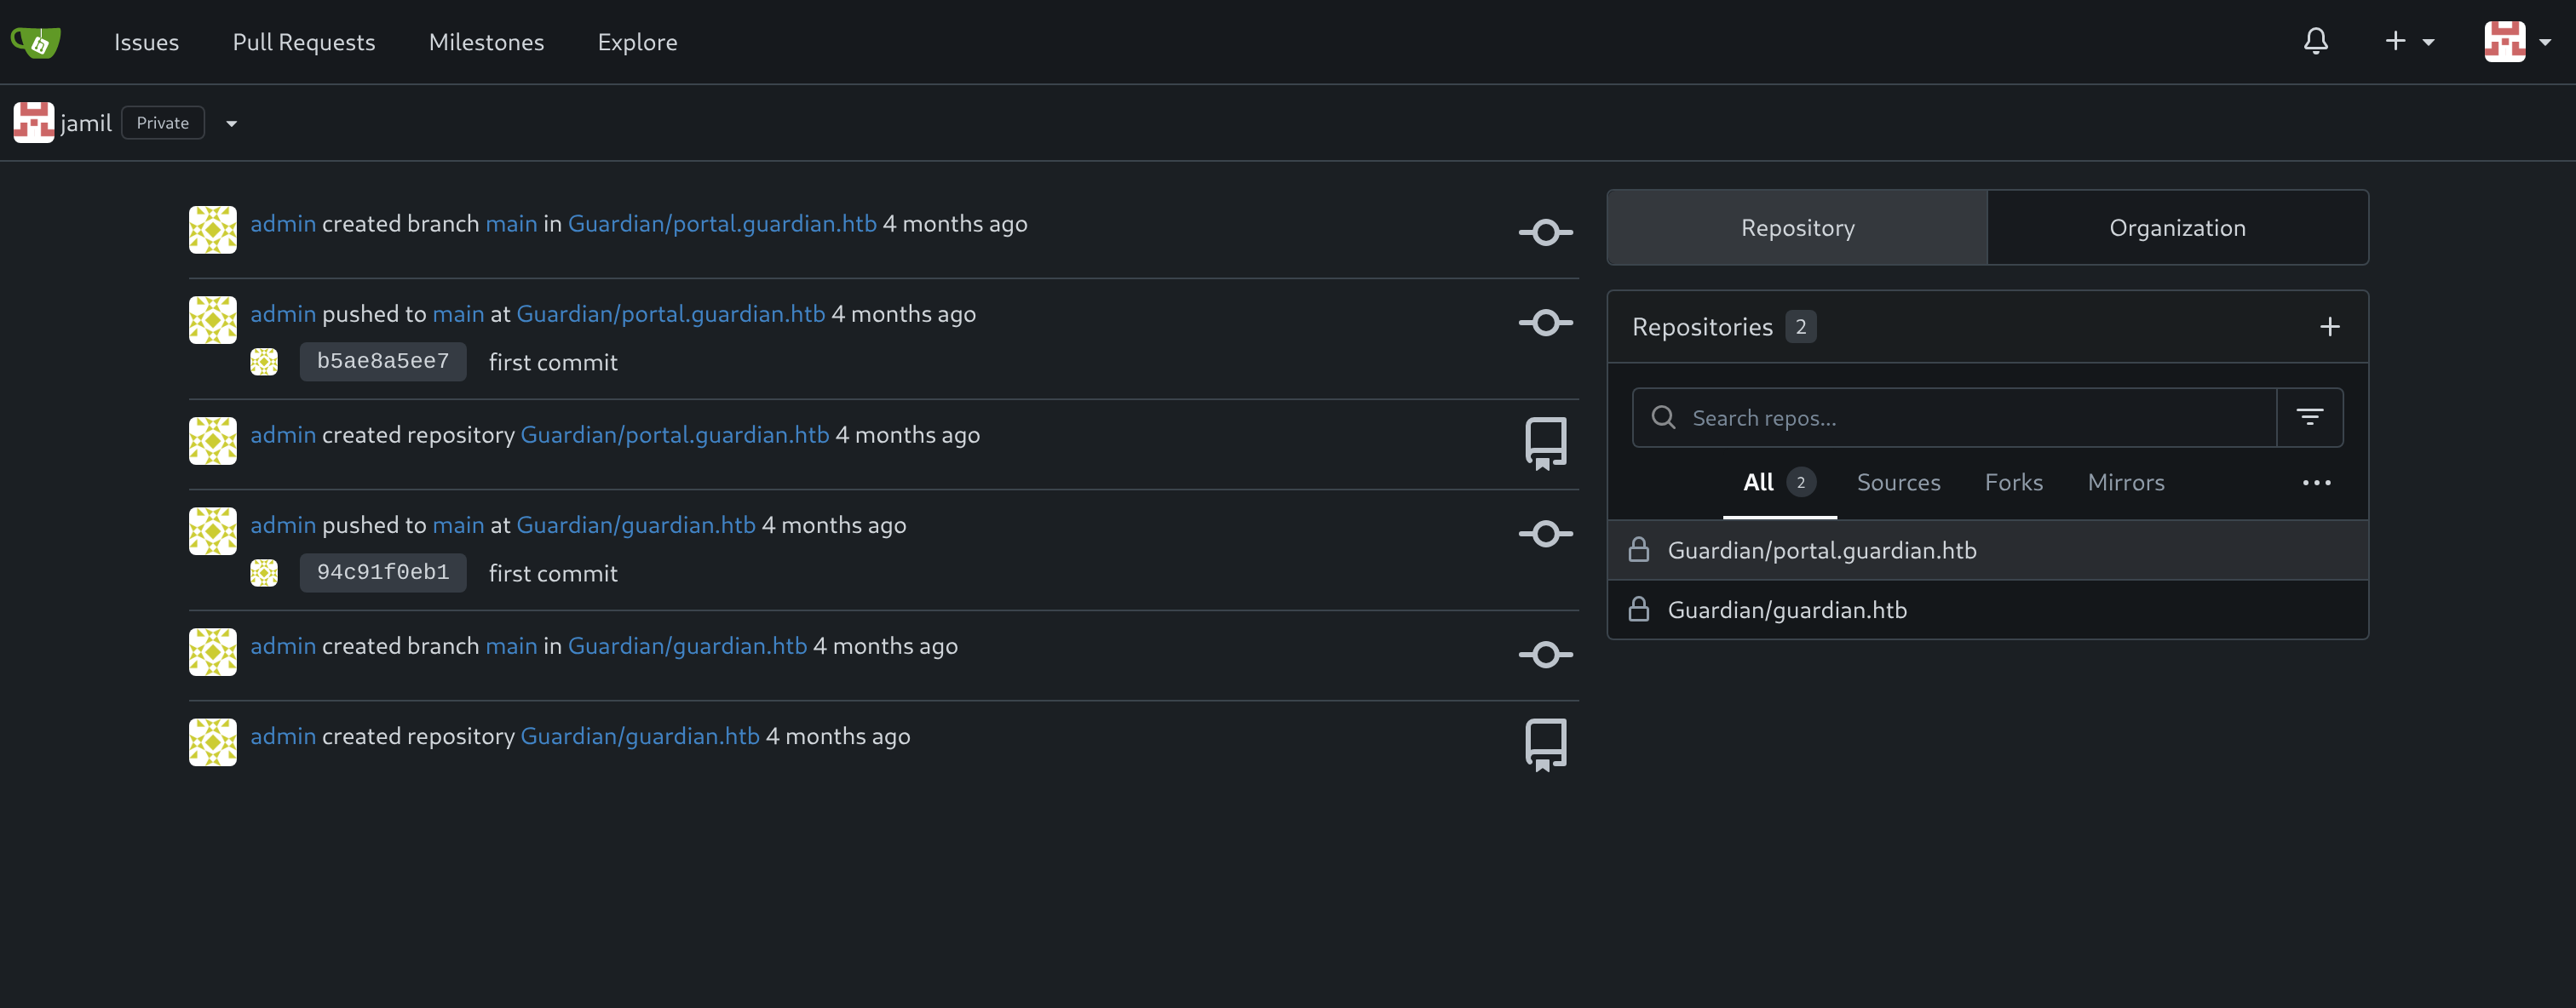The width and height of the screenshot is (2576, 1008).
Task: Click the Gitea logo home icon
Action: [x=36, y=42]
